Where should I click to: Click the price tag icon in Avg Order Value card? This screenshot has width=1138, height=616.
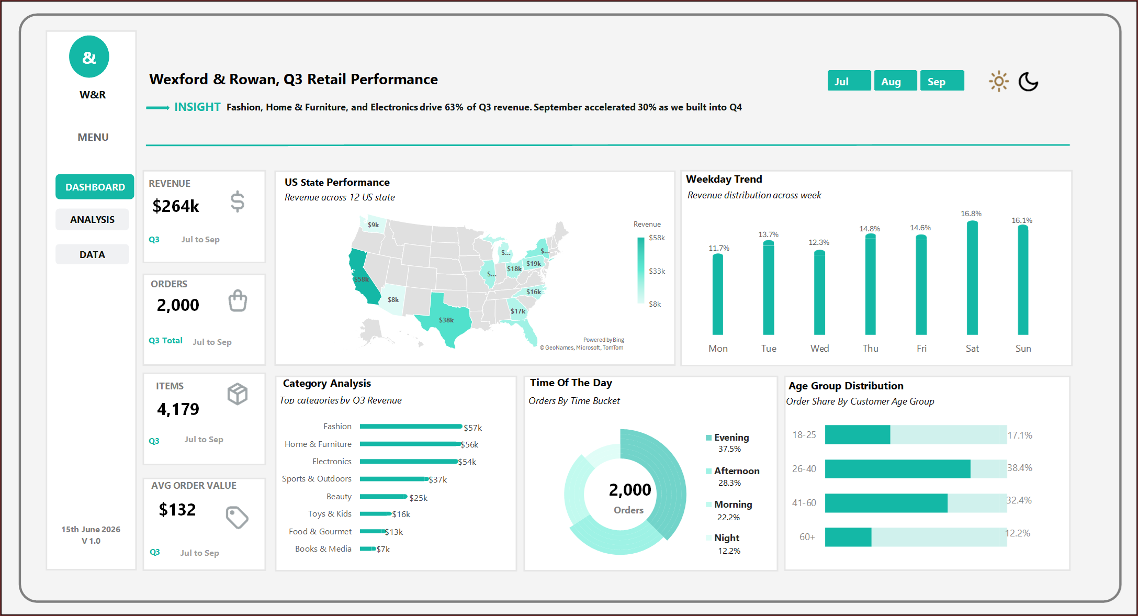(237, 518)
